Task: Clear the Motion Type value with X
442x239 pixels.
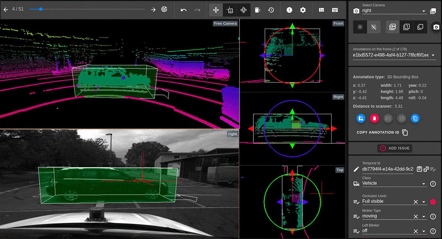Action: [415, 217]
